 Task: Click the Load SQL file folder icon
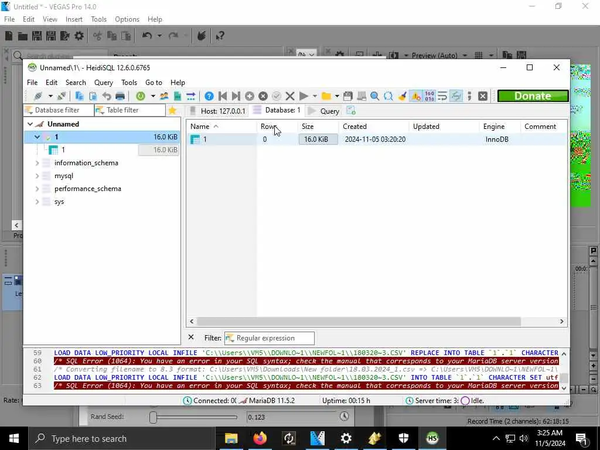(326, 96)
